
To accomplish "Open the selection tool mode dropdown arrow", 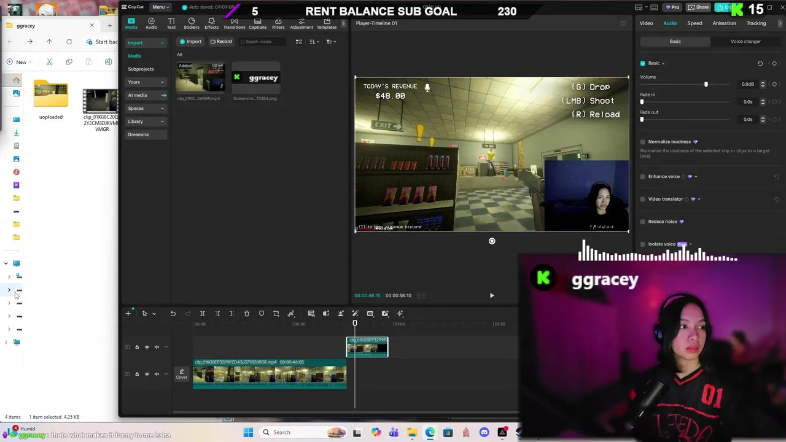I will point(154,314).
